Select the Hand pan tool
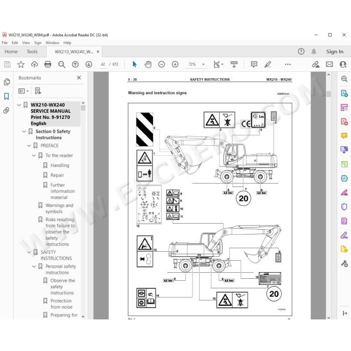Image resolution: width=351 pixels, height=351 pixels. tap(148, 65)
